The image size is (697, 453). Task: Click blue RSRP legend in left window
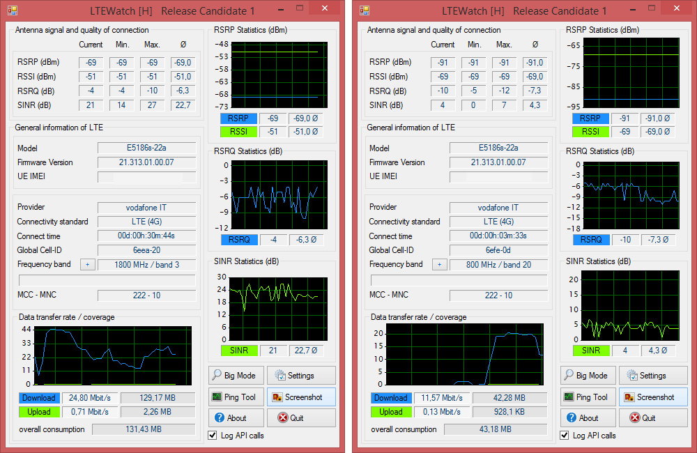coord(238,118)
